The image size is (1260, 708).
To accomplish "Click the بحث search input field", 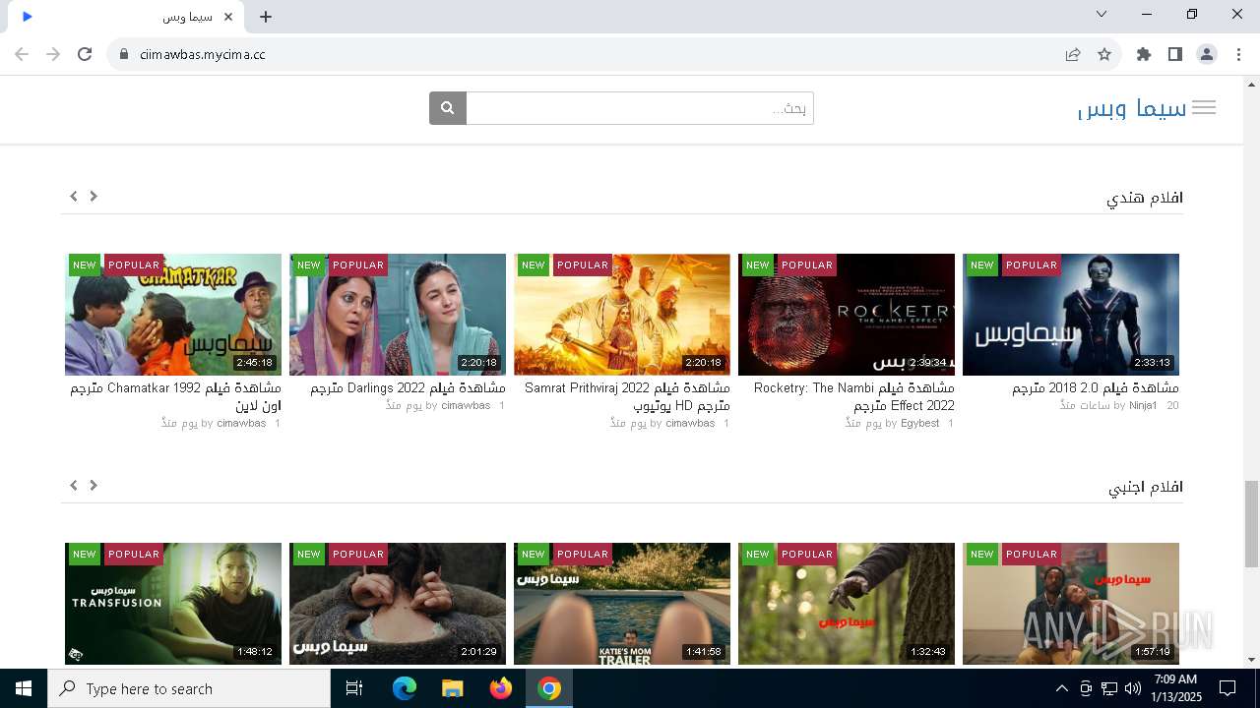I will (x=640, y=108).
